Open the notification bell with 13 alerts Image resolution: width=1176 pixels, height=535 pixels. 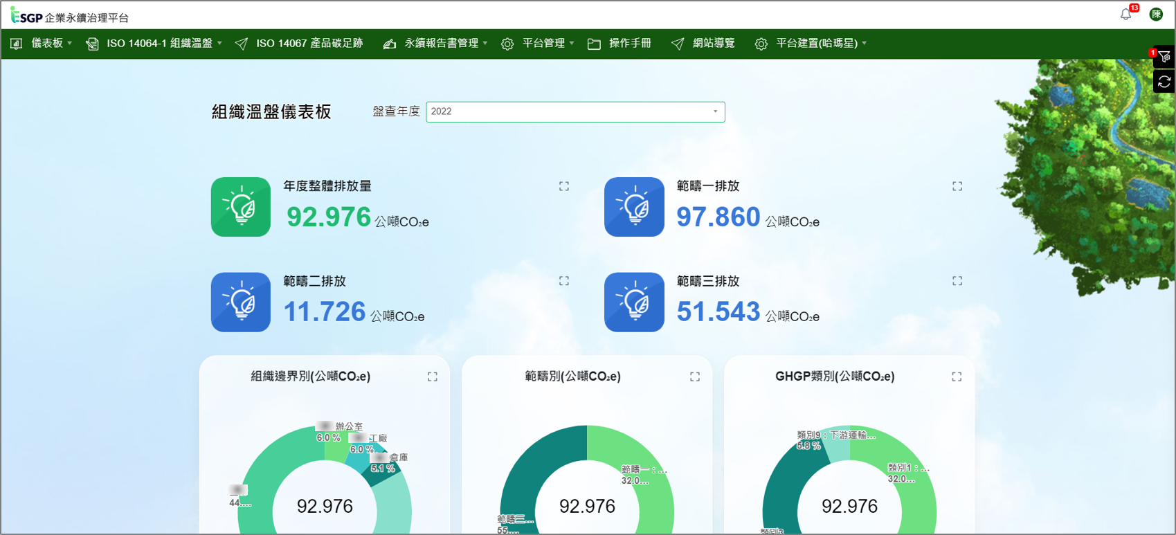[x=1126, y=15]
